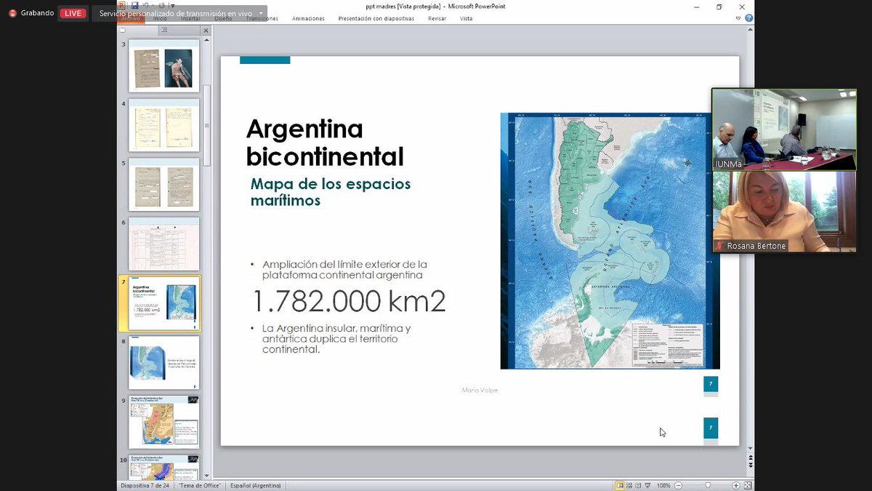872x491 pixels.
Task: Click the thumbnail pane scrollbar handle
Action: point(206,125)
